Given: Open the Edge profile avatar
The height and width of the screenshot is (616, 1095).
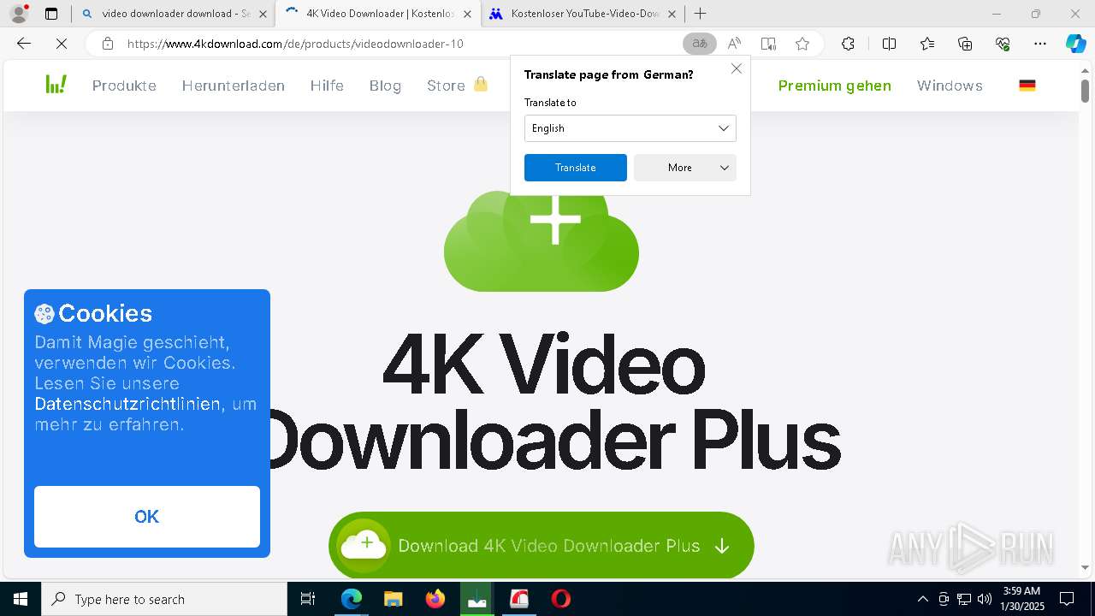Looking at the screenshot, I should 19,14.
